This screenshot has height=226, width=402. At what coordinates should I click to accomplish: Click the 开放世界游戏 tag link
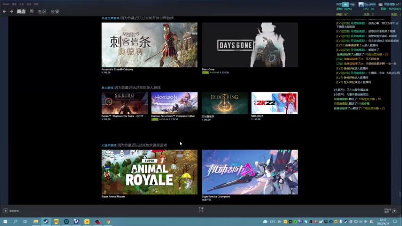(110, 18)
